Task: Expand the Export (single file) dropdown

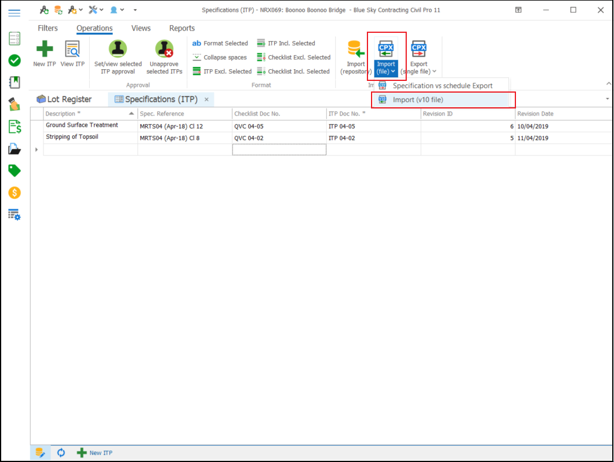Action: coord(419,71)
